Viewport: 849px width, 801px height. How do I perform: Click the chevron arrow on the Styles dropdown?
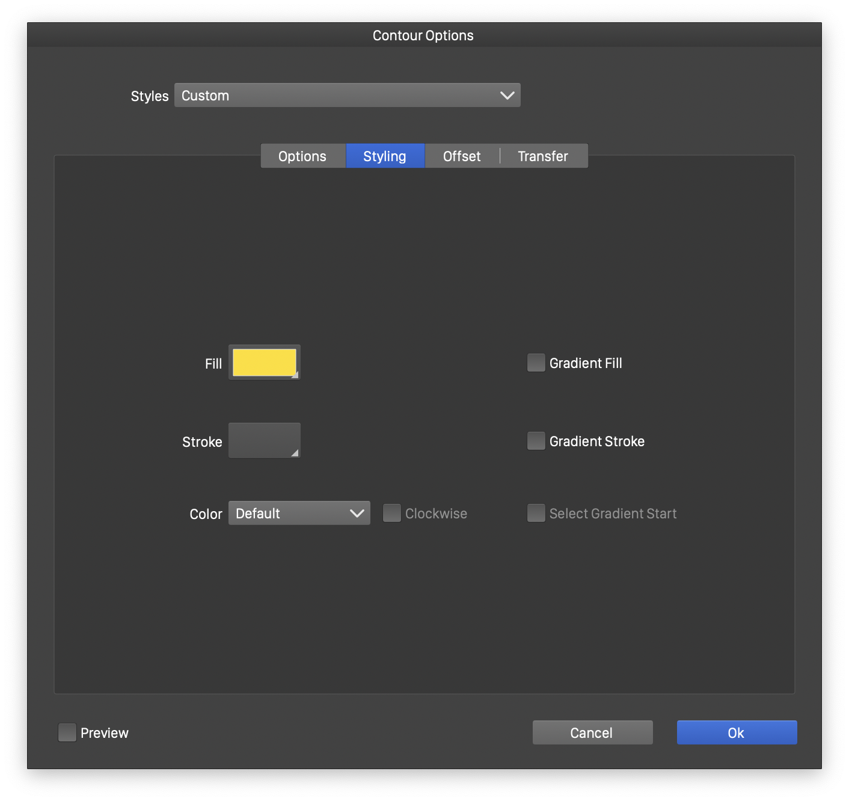507,96
